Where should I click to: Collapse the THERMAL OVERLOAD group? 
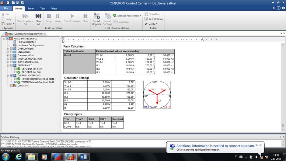pos(8,75)
